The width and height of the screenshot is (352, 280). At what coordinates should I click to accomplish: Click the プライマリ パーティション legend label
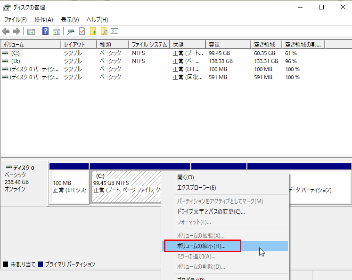point(70,264)
